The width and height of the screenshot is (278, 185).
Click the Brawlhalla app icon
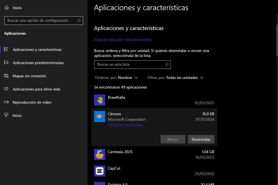(99, 100)
